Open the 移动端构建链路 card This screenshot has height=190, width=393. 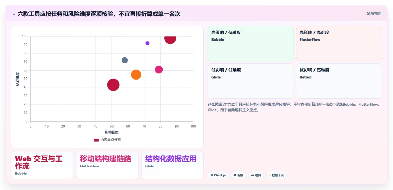pos(107,165)
